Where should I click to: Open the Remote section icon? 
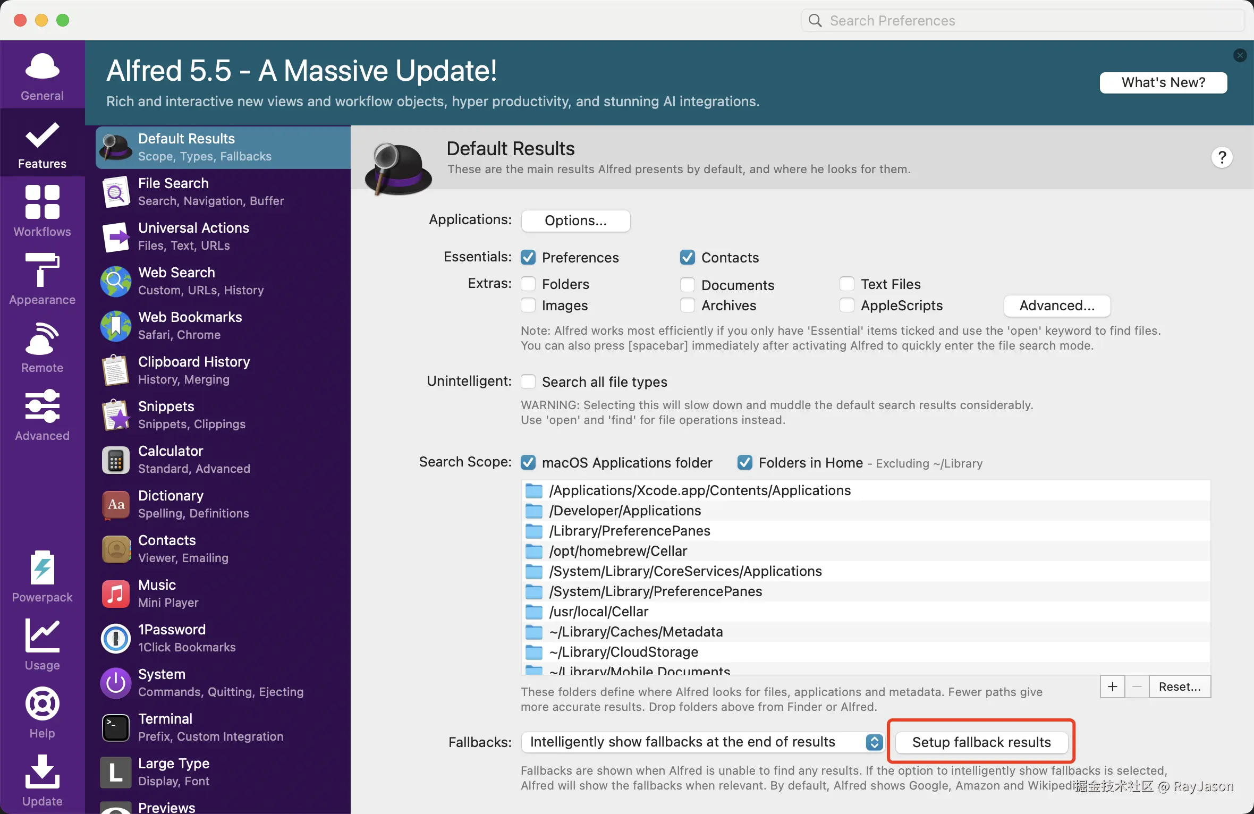click(42, 338)
